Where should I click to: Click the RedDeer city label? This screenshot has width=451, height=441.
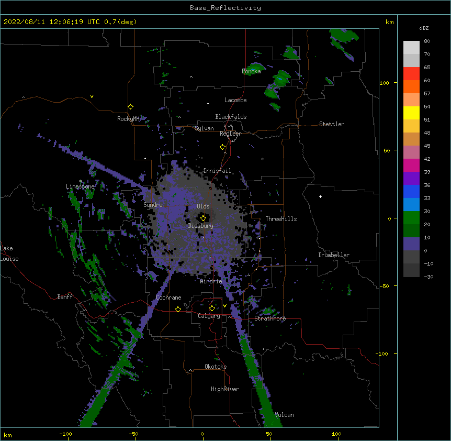[230, 134]
